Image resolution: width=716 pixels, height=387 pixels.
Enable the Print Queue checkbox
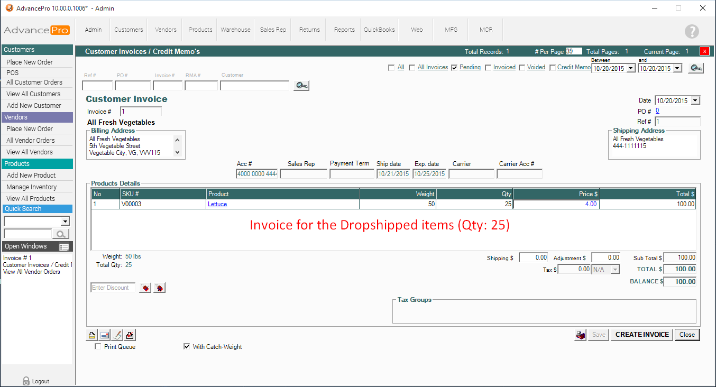98,347
